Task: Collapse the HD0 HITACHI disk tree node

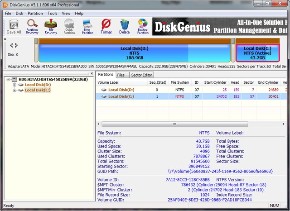Action: click(x=8, y=79)
